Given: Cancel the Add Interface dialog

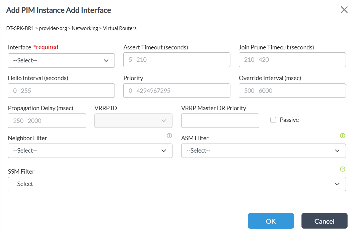Looking at the screenshot, I should 324,221.
